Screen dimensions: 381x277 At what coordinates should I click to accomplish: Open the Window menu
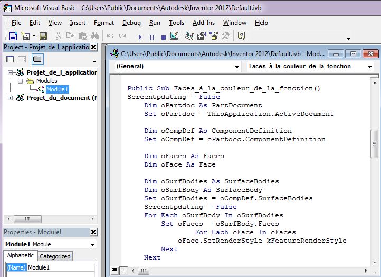click(235, 23)
